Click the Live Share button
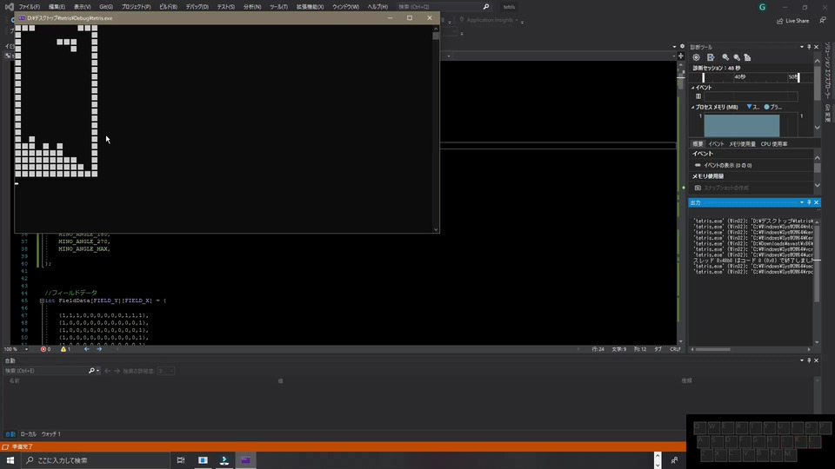835x469 pixels. pyautogui.click(x=793, y=21)
